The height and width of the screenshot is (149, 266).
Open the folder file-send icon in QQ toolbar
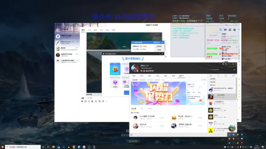pyautogui.click(x=92, y=101)
